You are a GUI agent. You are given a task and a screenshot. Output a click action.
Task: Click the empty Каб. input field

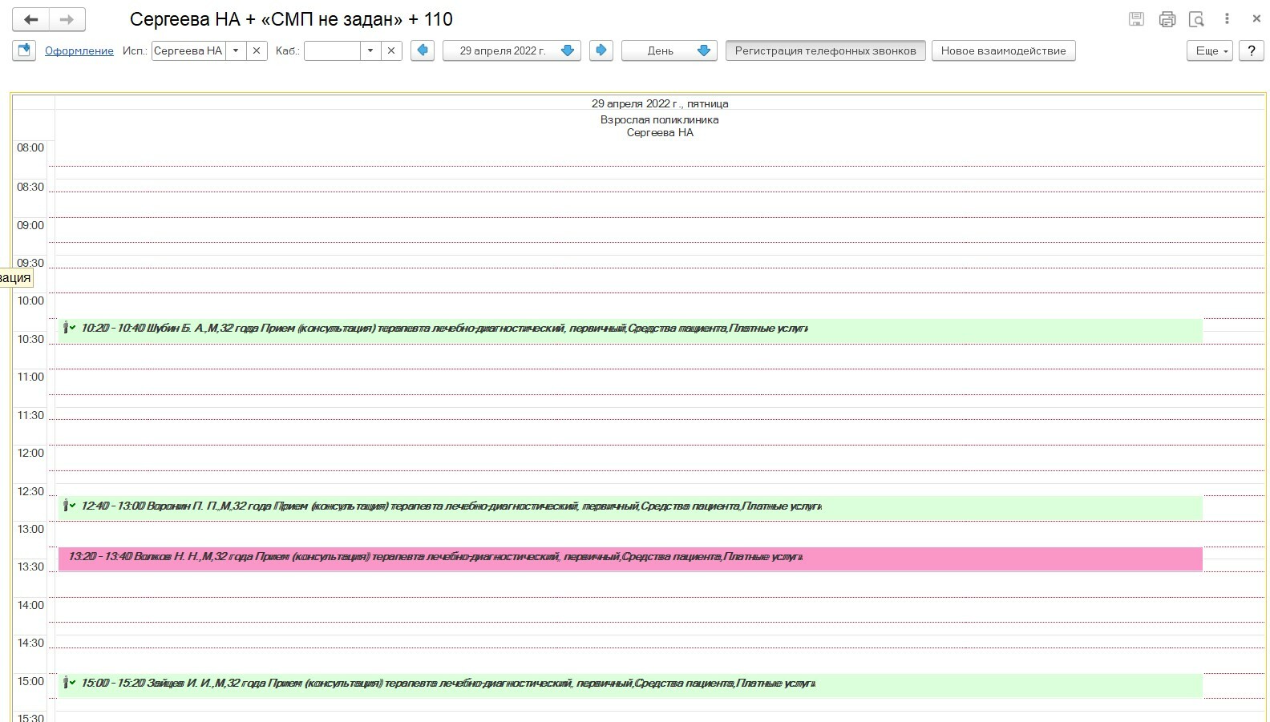tap(332, 50)
